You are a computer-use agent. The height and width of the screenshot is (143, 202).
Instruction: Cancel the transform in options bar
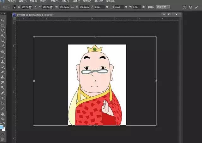(x=190, y=7)
